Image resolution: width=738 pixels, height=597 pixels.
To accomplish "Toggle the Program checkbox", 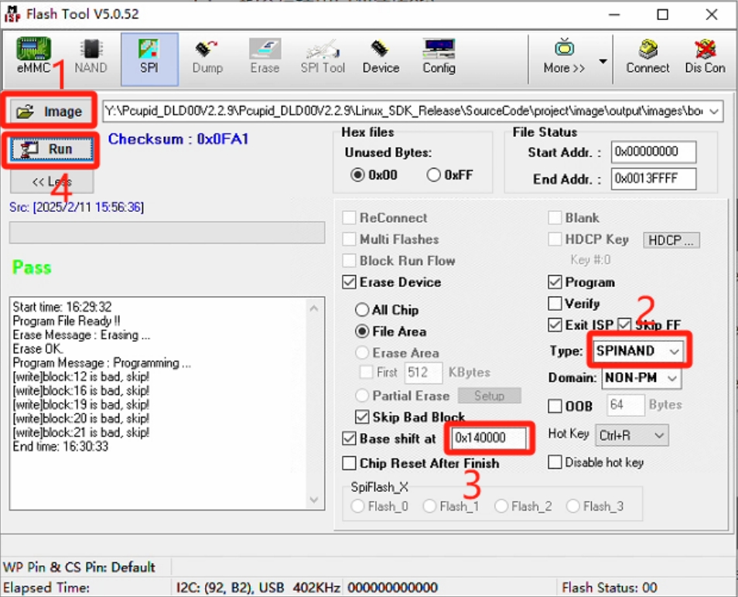I will tap(555, 282).
